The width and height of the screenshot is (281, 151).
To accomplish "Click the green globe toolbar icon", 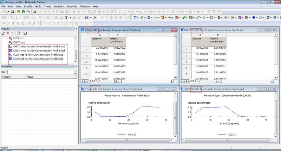I will (x=23, y=12).
